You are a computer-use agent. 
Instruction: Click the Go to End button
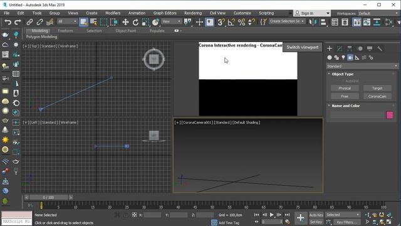pyautogui.click(x=287, y=215)
